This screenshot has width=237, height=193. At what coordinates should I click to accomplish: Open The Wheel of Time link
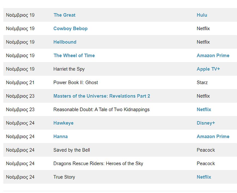coord(74,56)
